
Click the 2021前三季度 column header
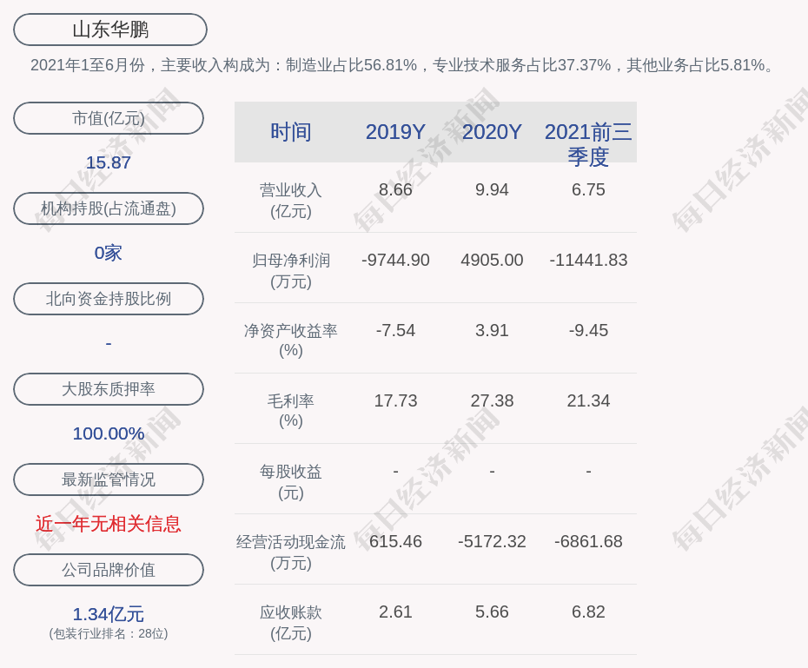point(588,144)
